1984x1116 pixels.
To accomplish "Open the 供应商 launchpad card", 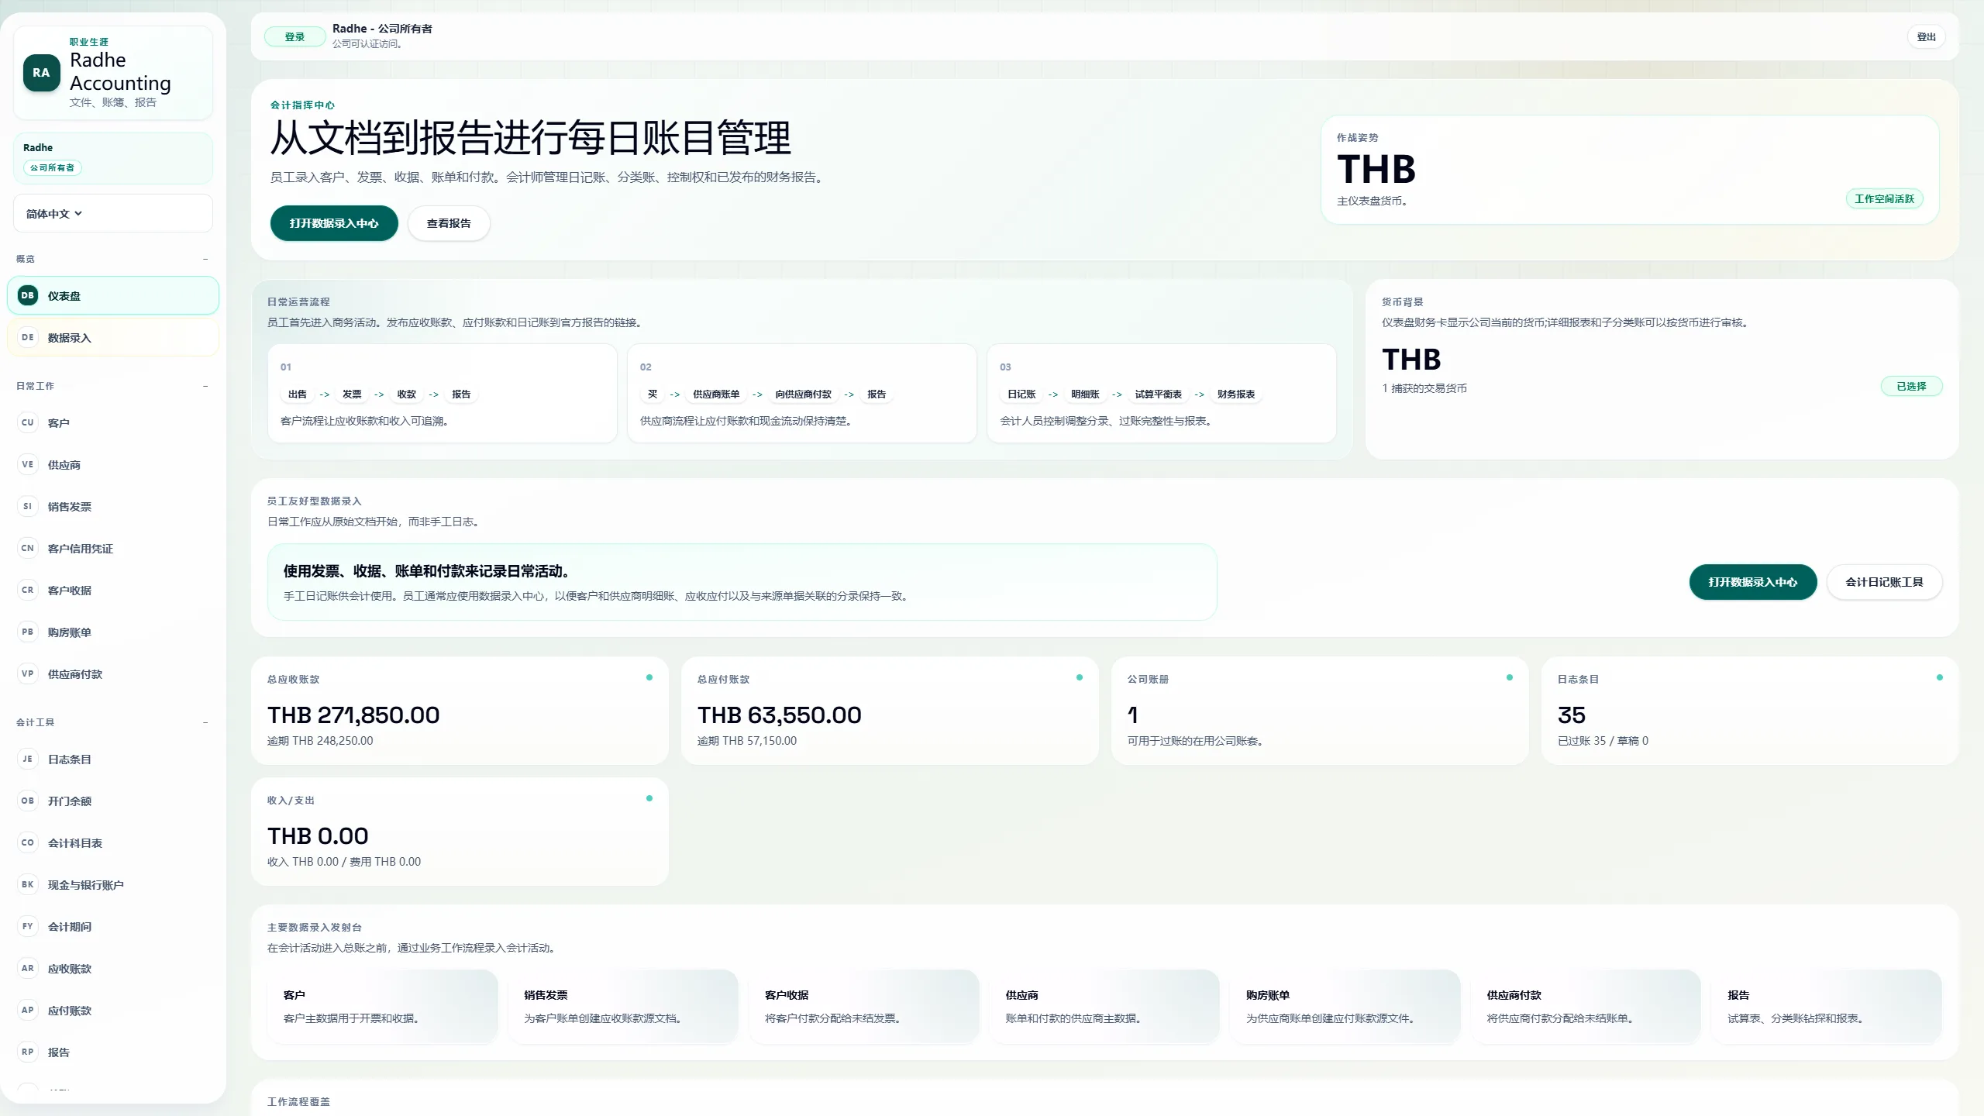I will click(1104, 1007).
